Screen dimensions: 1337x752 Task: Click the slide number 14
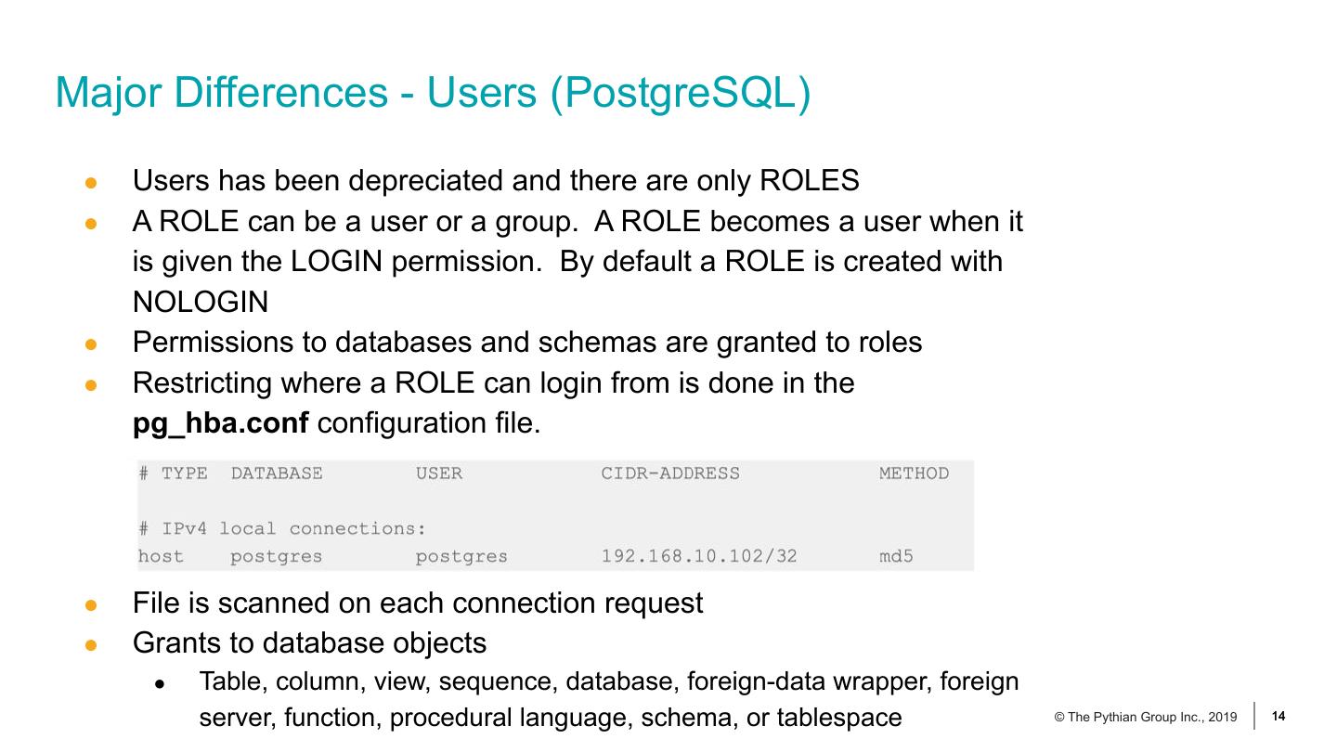[x=1279, y=716]
